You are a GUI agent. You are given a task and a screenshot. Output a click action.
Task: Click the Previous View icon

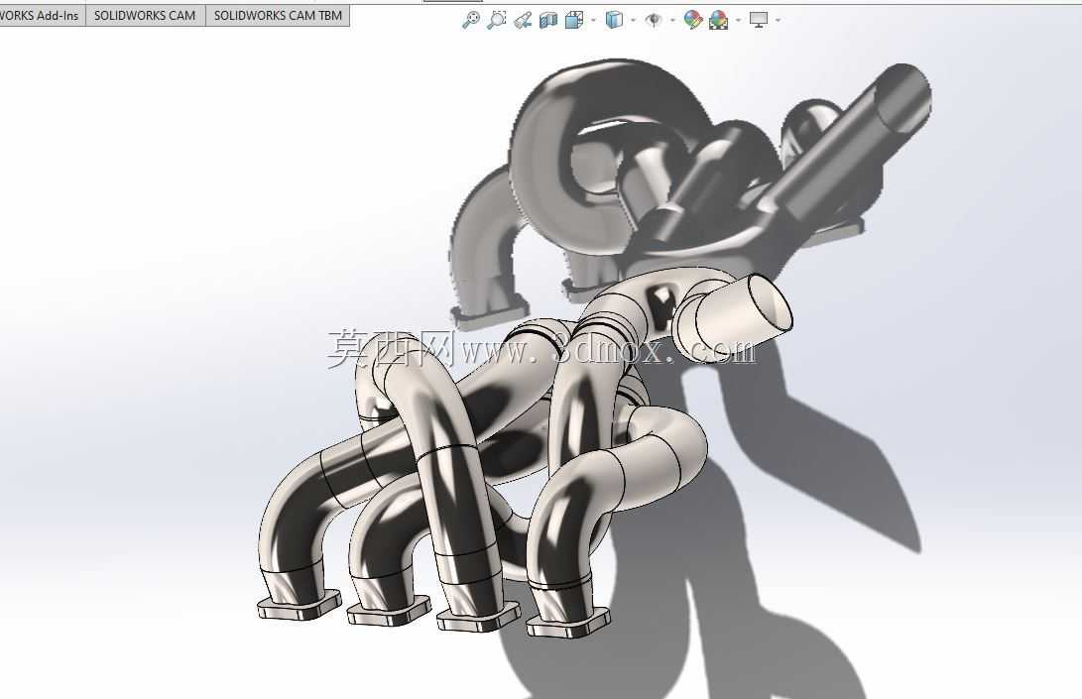(523, 20)
